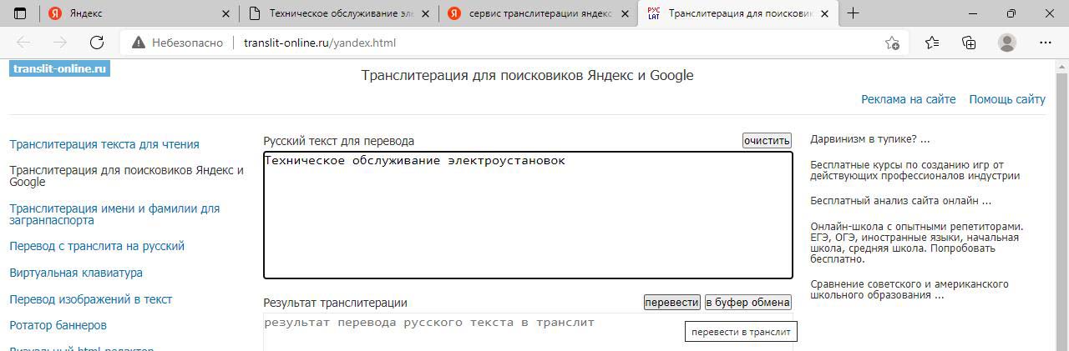Screen dimensions: 1069x351
Task: Open the Collections icon
Action: click(x=969, y=43)
